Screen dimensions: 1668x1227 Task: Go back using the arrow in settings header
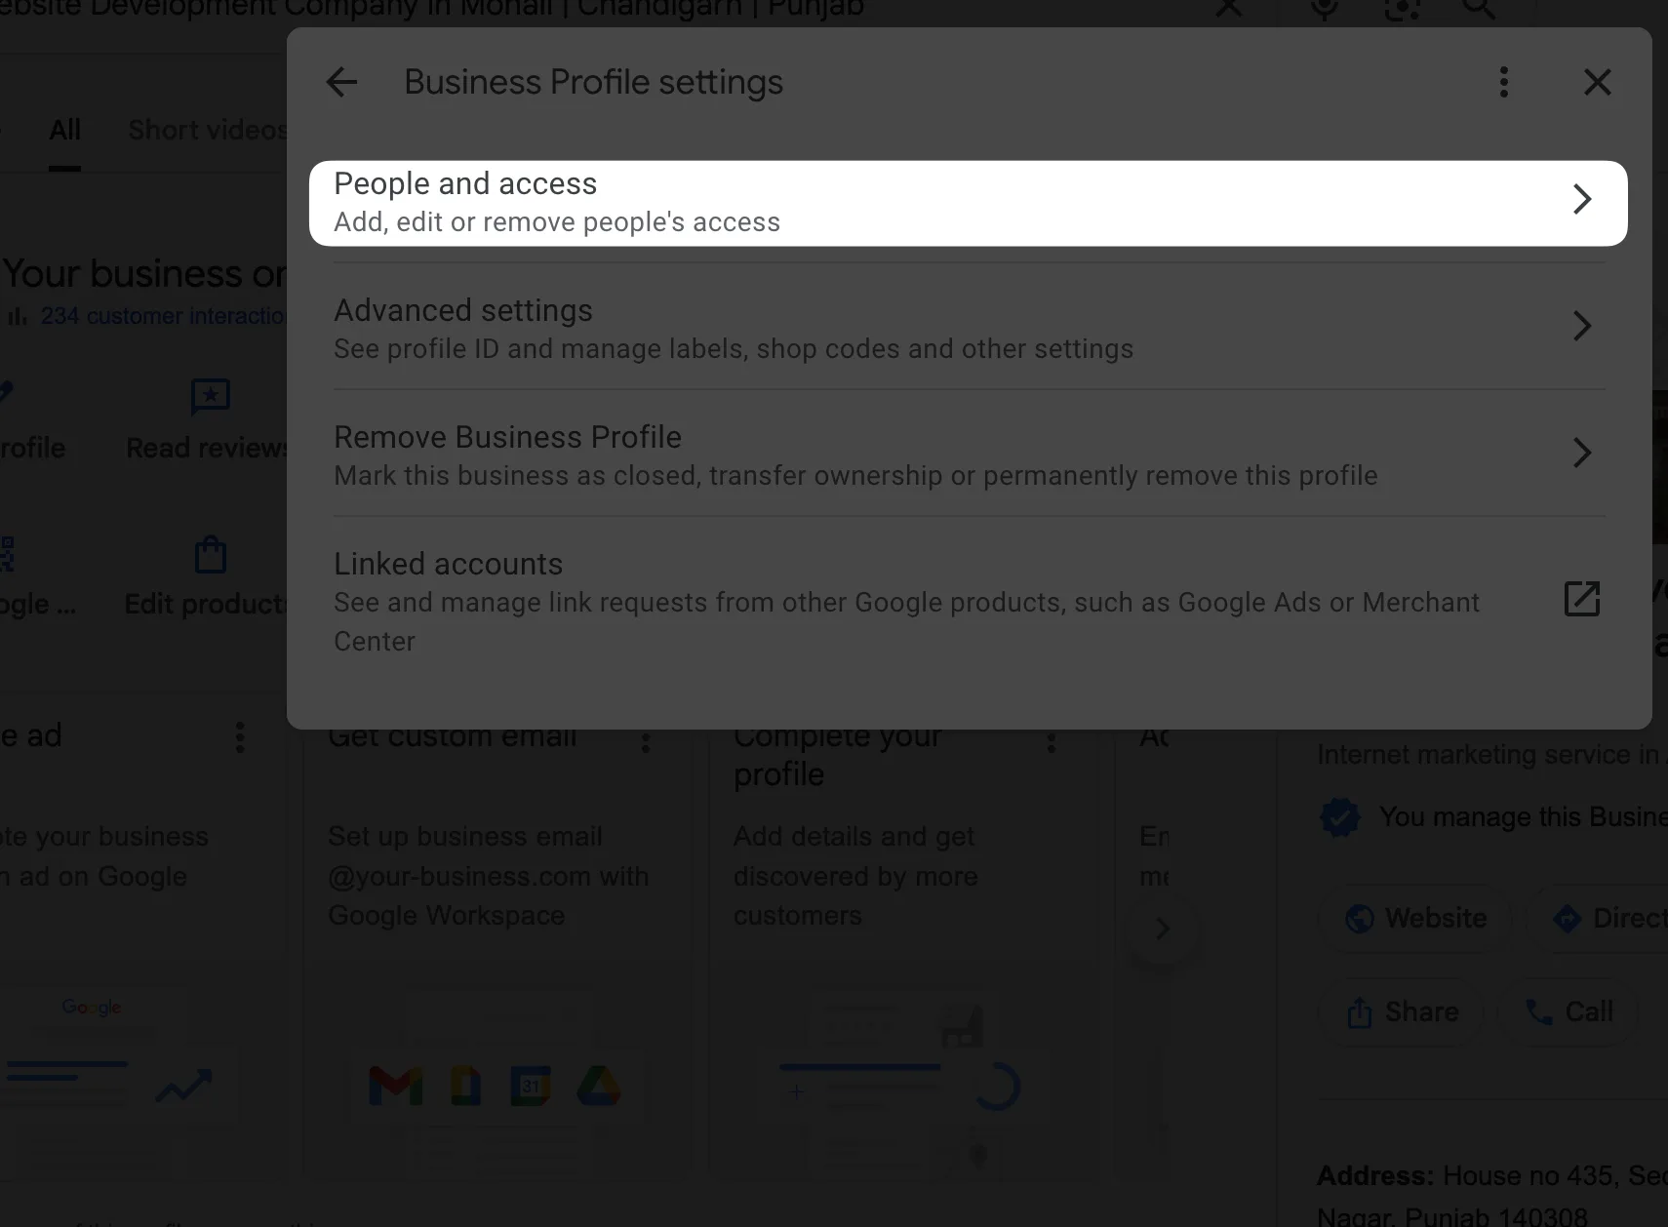tap(341, 82)
